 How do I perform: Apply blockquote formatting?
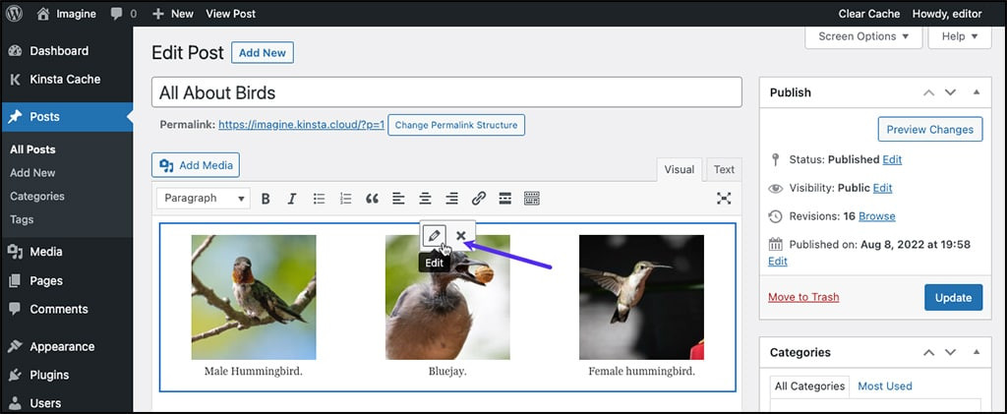372,199
